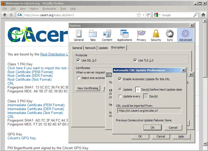Click the magnifier search icon
The height and width of the screenshot is (151, 208).
click(x=196, y=15)
